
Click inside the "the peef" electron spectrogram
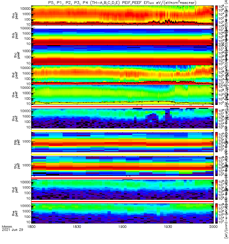(122, 95)
